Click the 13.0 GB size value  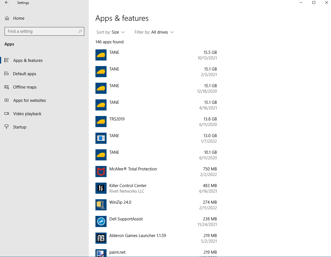tap(210, 136)
